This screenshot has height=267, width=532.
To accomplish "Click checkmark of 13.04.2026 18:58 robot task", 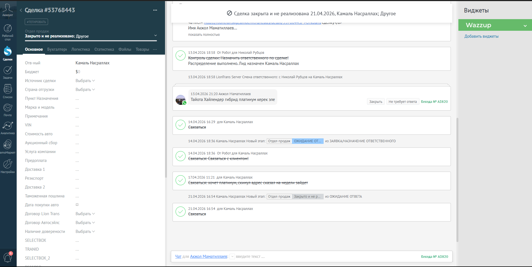I will tap(181, 55).
